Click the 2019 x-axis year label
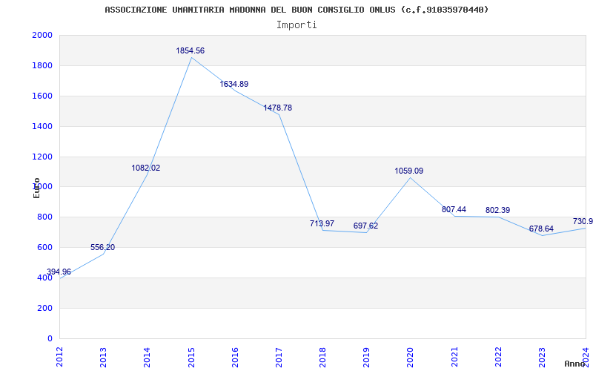 coord(366,357)
